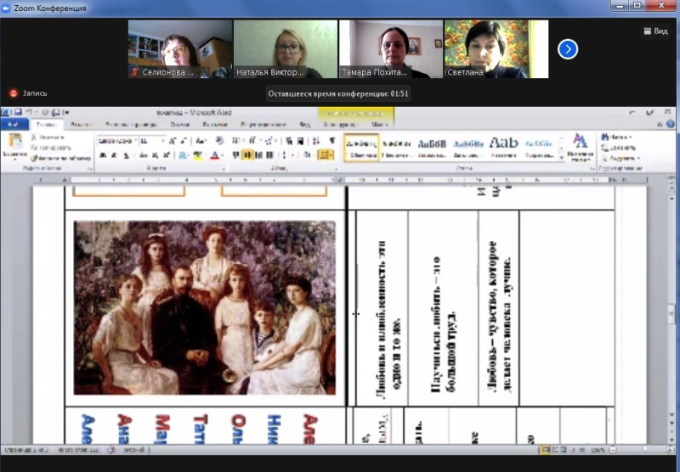The image size is (680, 472).
Task: Click the blue Word Help question icon
Action: (x=671, y=124)
